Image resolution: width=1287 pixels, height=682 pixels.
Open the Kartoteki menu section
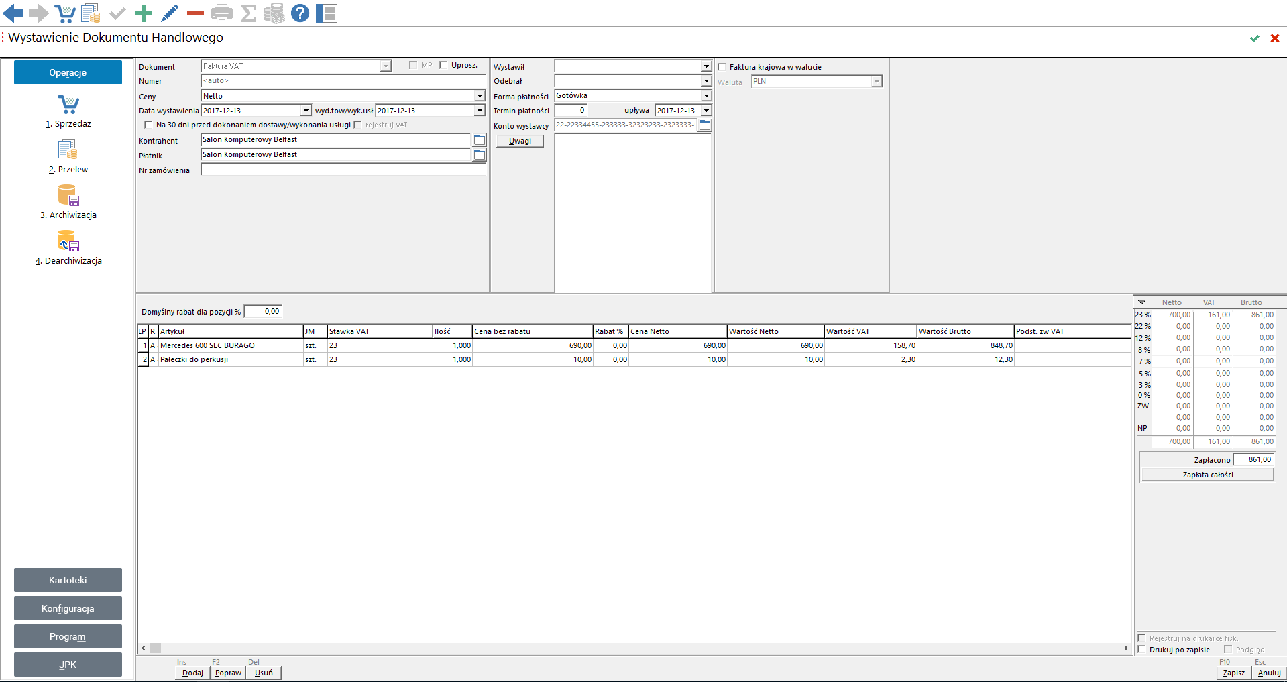click(x=68, y=580)
